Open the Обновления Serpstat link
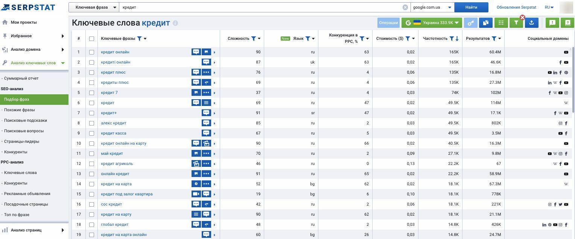Screen dimensions: 575x239 coord(516,7)
